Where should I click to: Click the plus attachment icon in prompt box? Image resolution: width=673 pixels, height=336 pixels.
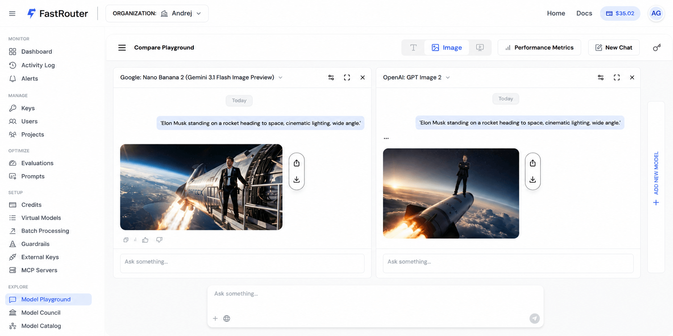coord(215,319)
